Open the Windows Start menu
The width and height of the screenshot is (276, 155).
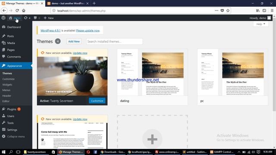tap(3, 152)
